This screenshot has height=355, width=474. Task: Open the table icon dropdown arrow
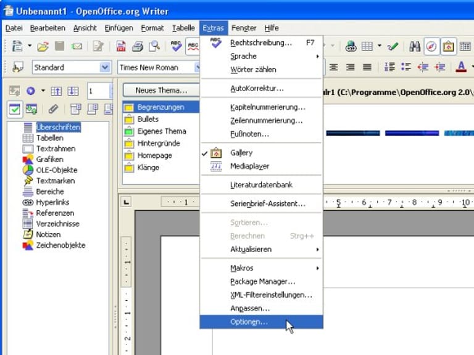click(380, 46)
